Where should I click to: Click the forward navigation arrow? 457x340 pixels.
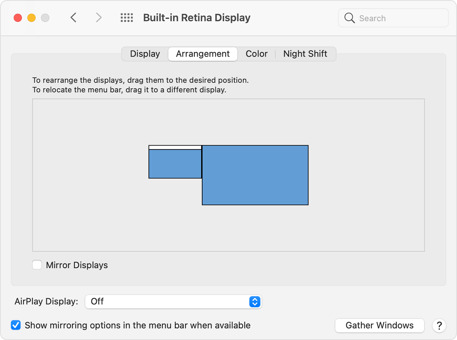click(x=98, y=18)
